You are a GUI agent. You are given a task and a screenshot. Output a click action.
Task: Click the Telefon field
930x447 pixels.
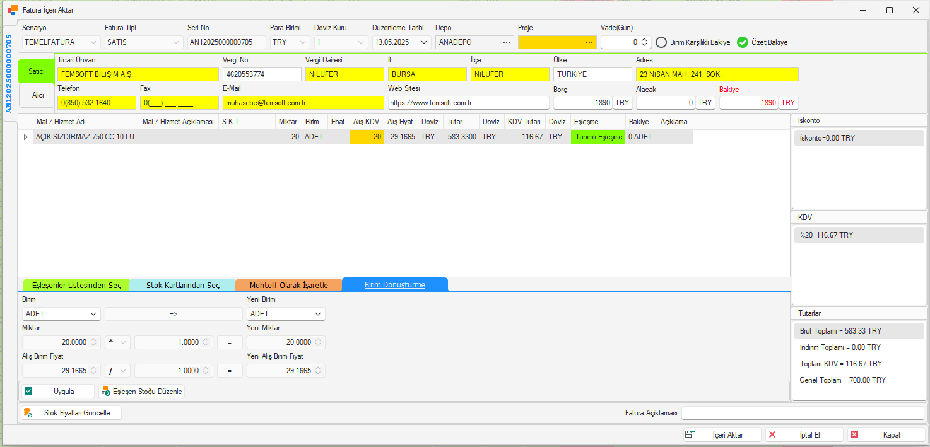pos(97,103)
